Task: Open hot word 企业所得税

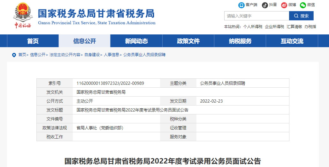Action: pos(274,27)
